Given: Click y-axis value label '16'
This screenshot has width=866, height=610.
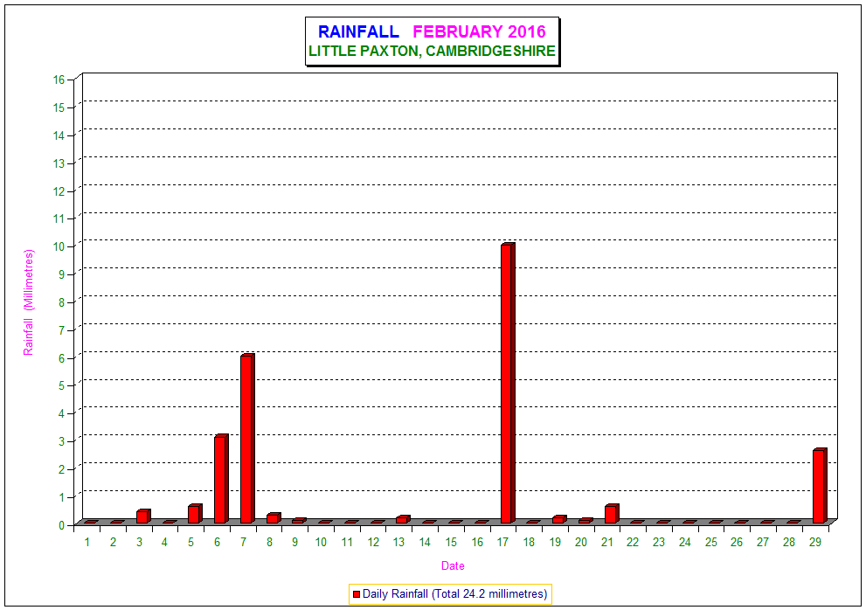Looking at the screenshot, I should tap(59, 80).
